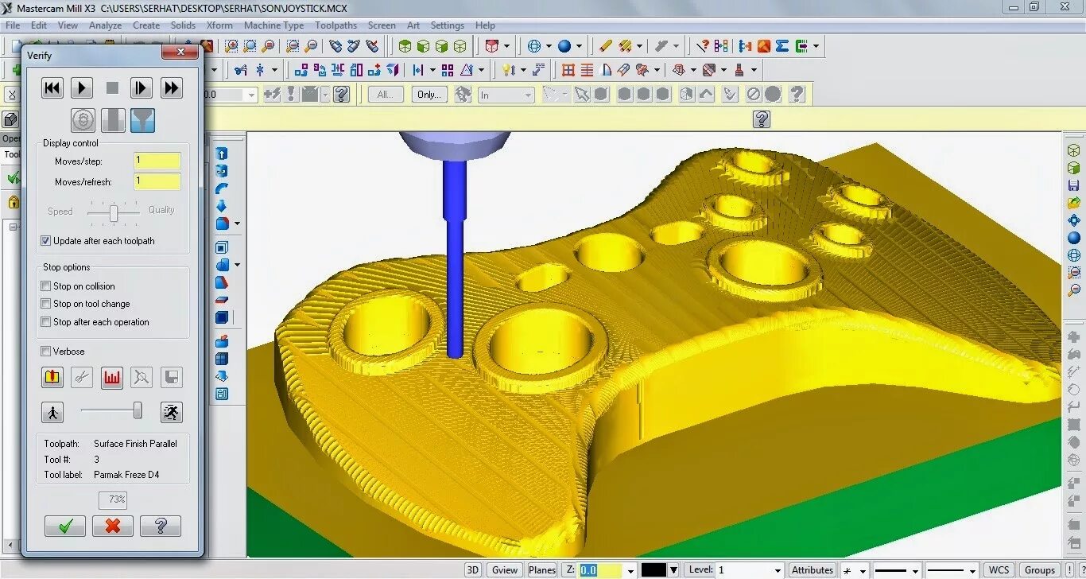1086x579 pixels.
Task: Click the globe wireframe shading icon
Action: click(x=535, y=46)
